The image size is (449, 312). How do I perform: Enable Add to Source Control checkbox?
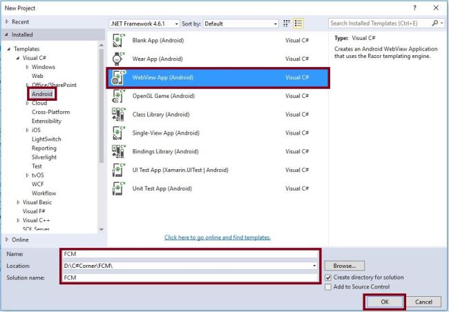(x=328, y=287)
